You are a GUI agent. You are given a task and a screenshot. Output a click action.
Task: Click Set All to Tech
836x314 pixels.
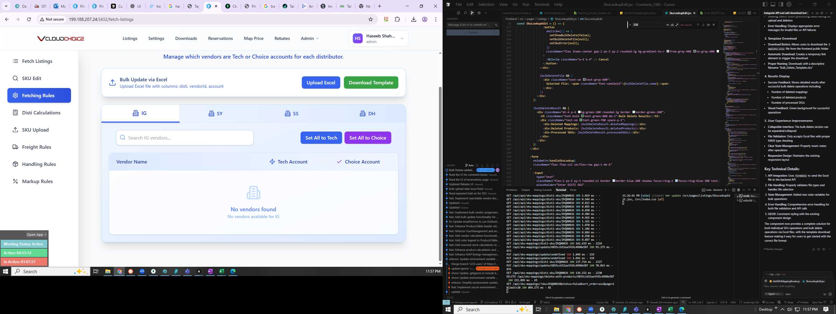[x=321, y=138]
